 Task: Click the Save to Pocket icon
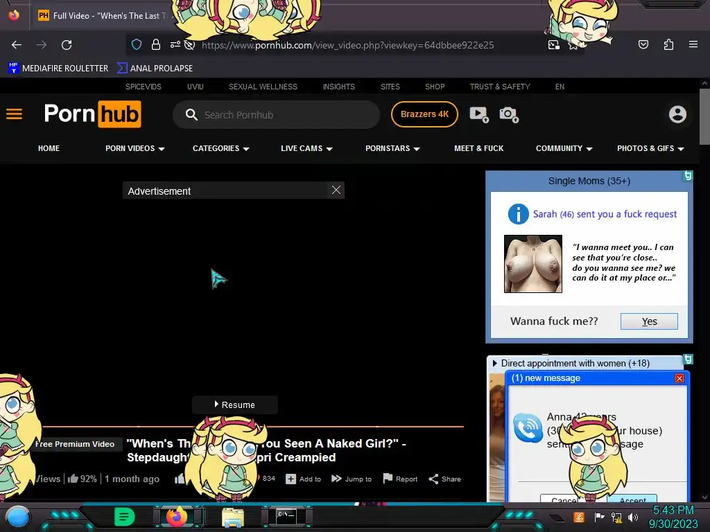click(x=643, y=44)
